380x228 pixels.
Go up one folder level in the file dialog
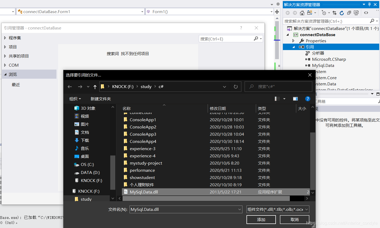tap(95, 87)
